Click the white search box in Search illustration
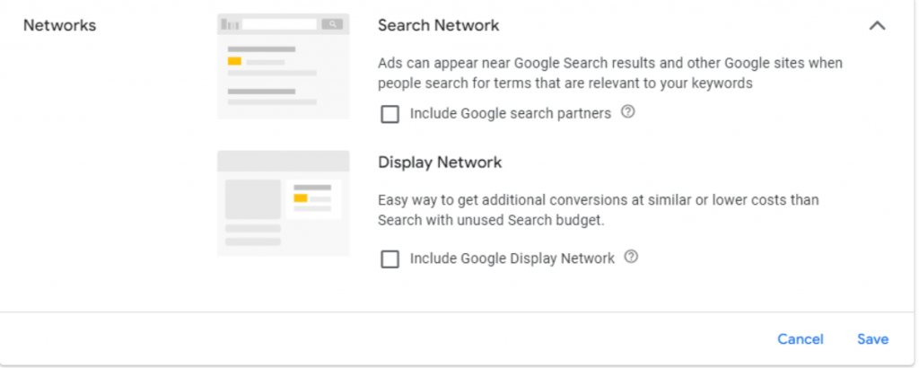Image resolution: width=919 pixels, height=368 pixels. coord(279,24)
